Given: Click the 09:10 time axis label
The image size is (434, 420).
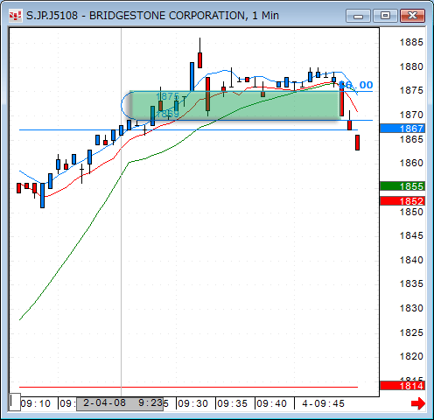Looking at the screenshot, I should coord(36,403).
